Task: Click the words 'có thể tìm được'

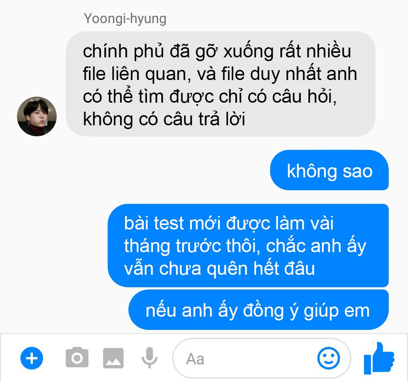Action: point(148,96)
